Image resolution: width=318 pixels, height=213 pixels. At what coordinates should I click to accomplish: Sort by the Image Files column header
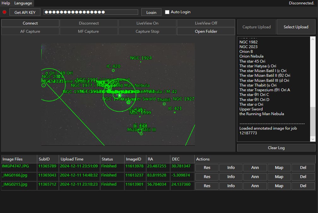tap(19, 159)
